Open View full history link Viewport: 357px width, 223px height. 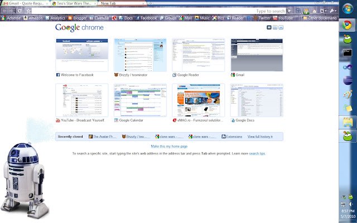(x=260, y=137)
